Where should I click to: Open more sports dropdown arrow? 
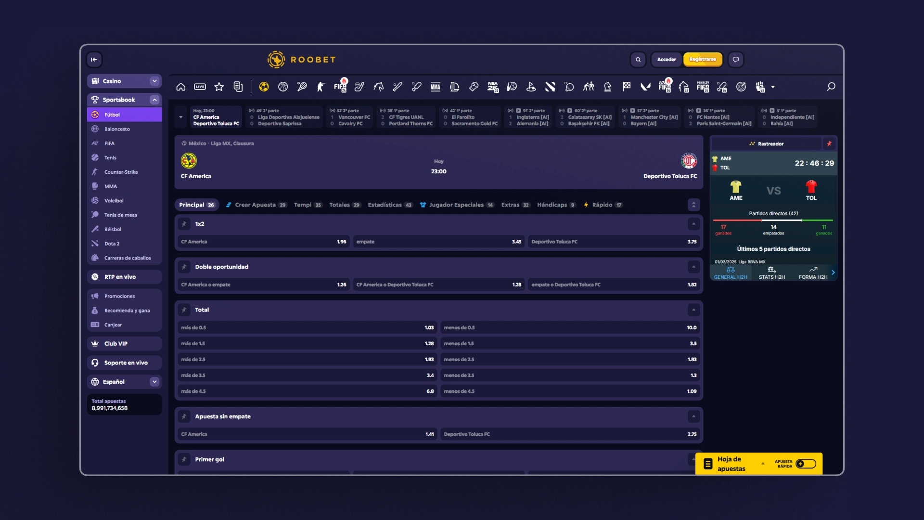[x=773, y=87]
